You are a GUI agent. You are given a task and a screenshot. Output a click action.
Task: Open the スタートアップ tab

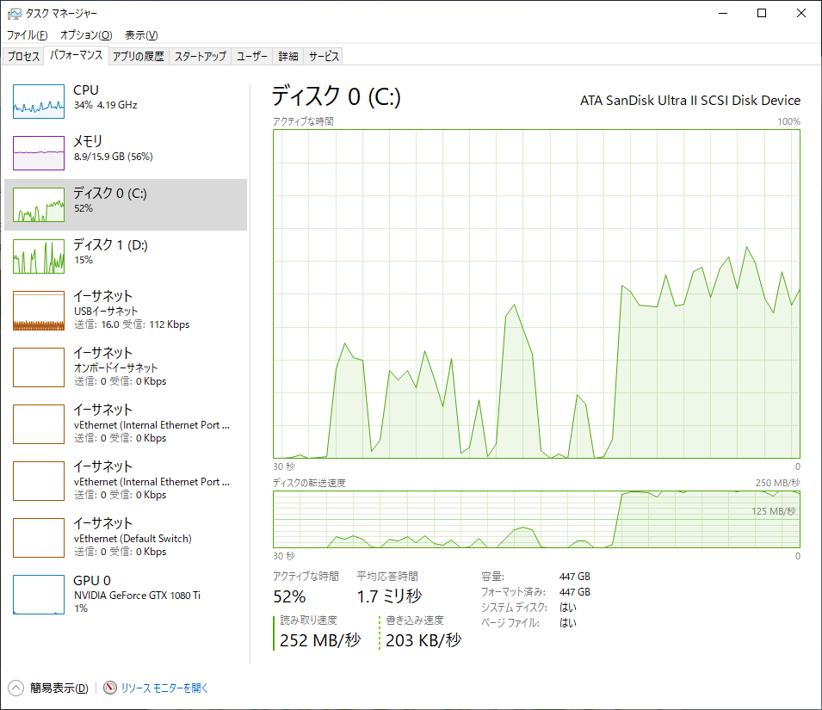[x=201, y=56]
